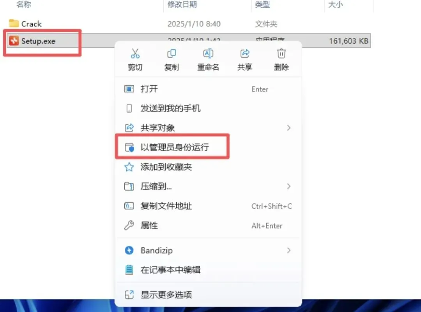Choose 以管理员身份运行 (Run as administrator)
The image size is (421, 312).
pyautogui.click(x=172, y=147)
